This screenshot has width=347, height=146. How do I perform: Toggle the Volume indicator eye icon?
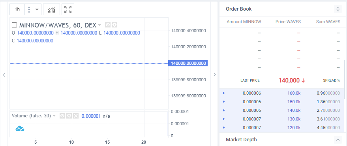coord(62,116)
